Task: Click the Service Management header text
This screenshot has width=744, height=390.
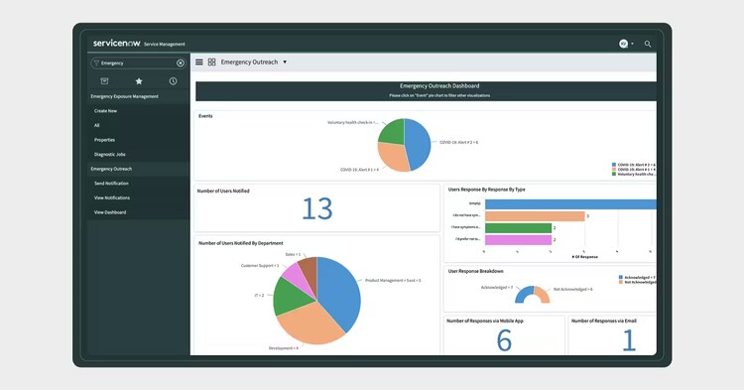Action: click(x=165, y=44)
